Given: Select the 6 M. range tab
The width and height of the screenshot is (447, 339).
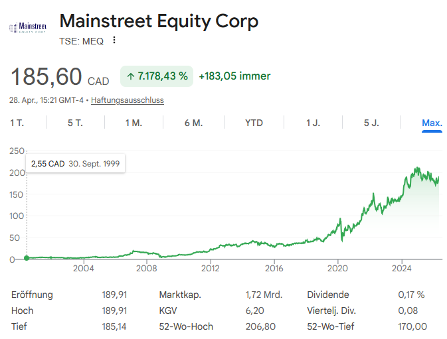Looking at the screenshot, I should [x=193, y=123].
